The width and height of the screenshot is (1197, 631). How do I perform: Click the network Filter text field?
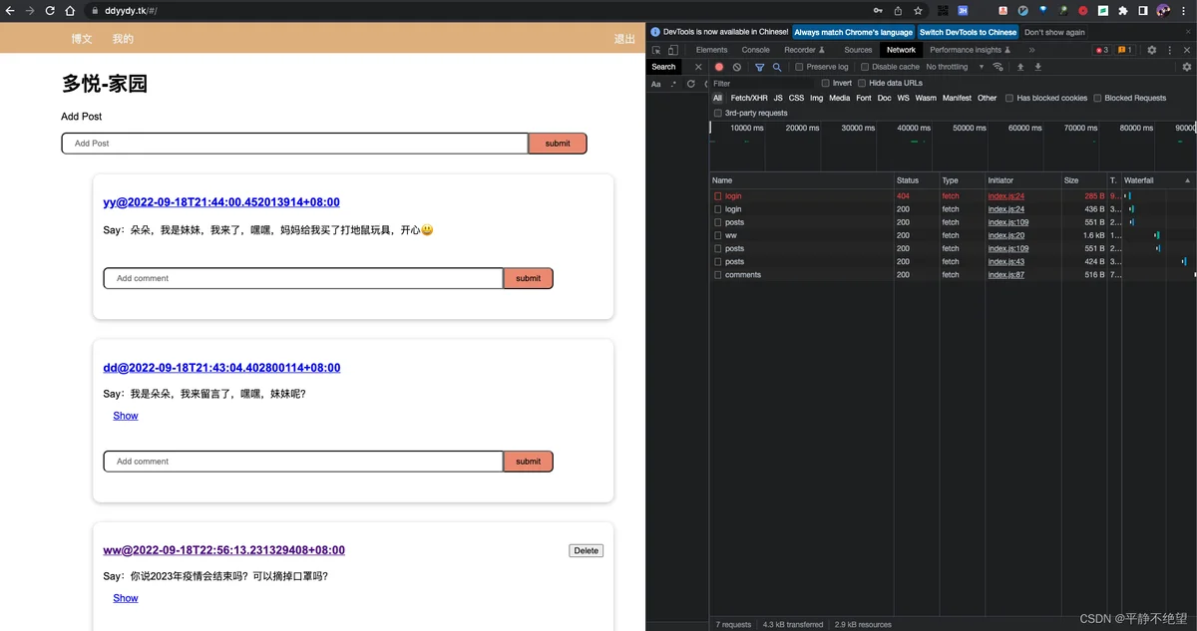pyautogui.click(x=763, y=84)
